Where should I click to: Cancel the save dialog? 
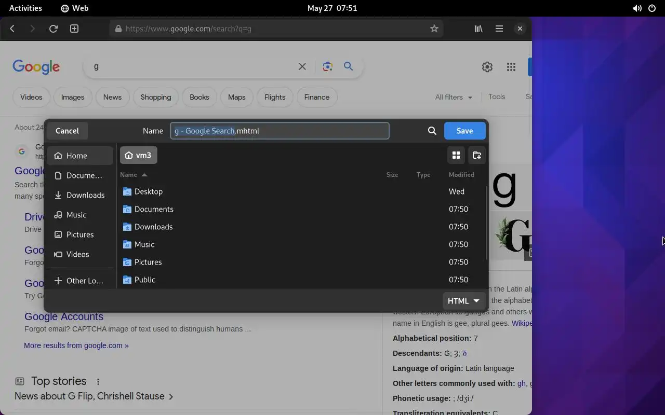coord(67,131)
